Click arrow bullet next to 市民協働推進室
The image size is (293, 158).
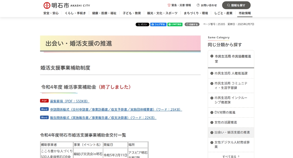coord(212,56)
